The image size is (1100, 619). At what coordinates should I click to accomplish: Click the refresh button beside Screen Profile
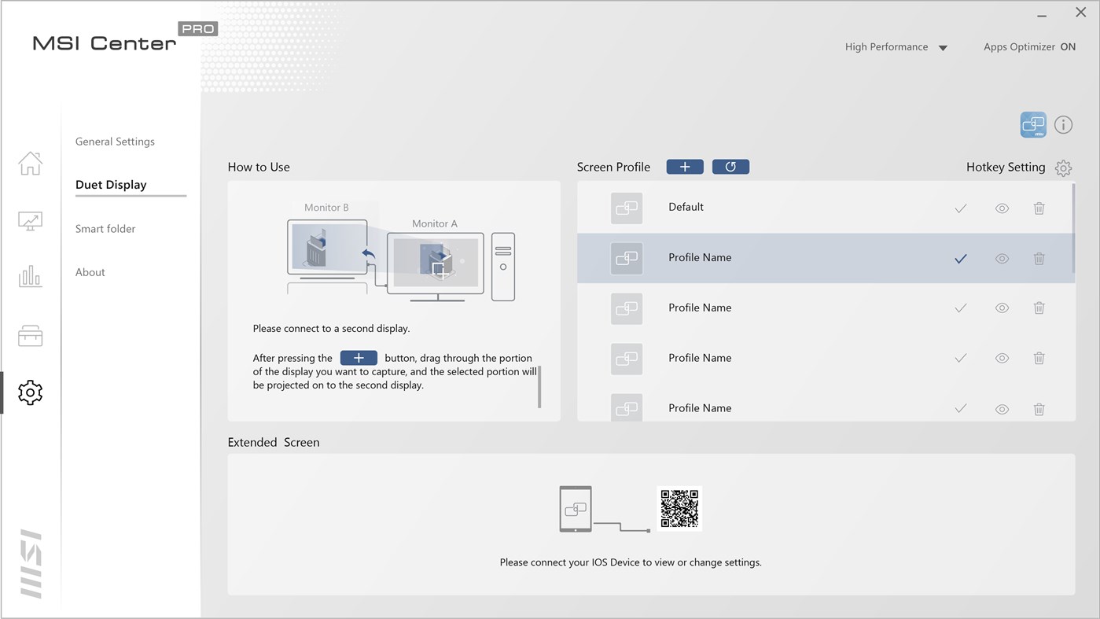[730, 166]
